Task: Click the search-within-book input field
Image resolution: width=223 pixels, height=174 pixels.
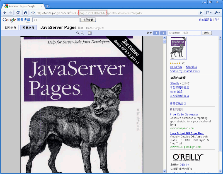Action: (184, 33)
